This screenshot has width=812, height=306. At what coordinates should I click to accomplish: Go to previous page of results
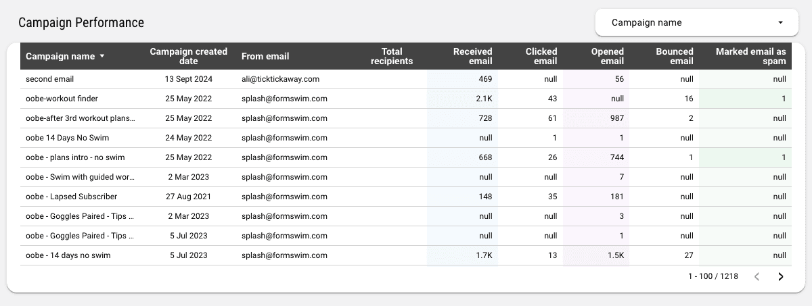[x=757, y=276]
